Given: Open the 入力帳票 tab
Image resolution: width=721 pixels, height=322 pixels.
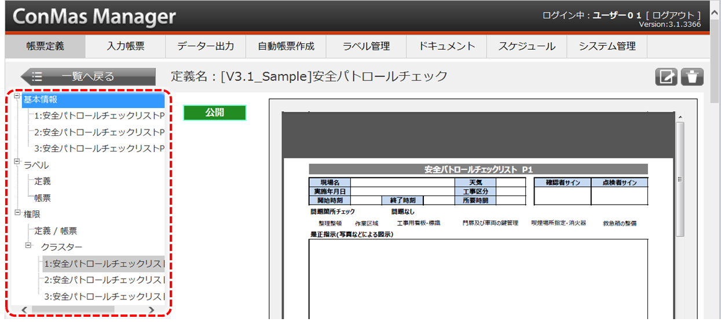Looking at the screenshot, I should pos(126,46).
